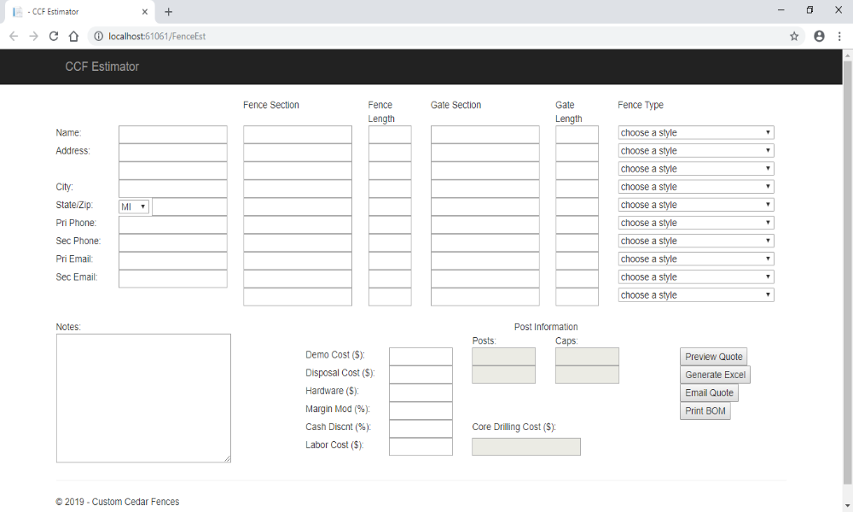Open the CCF Estimator navbar brand link
853x512 pixels.
click(x=102, y=67)
